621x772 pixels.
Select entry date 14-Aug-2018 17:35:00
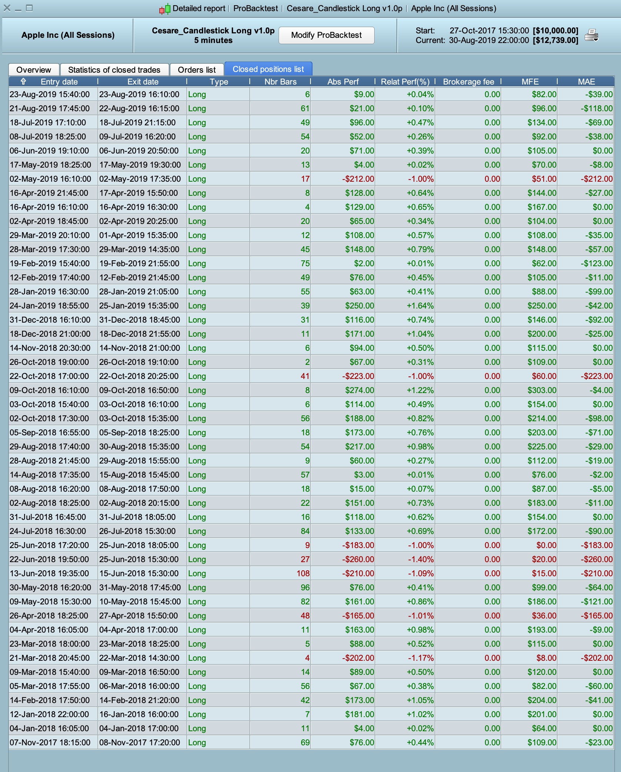(x=50, y=475)
